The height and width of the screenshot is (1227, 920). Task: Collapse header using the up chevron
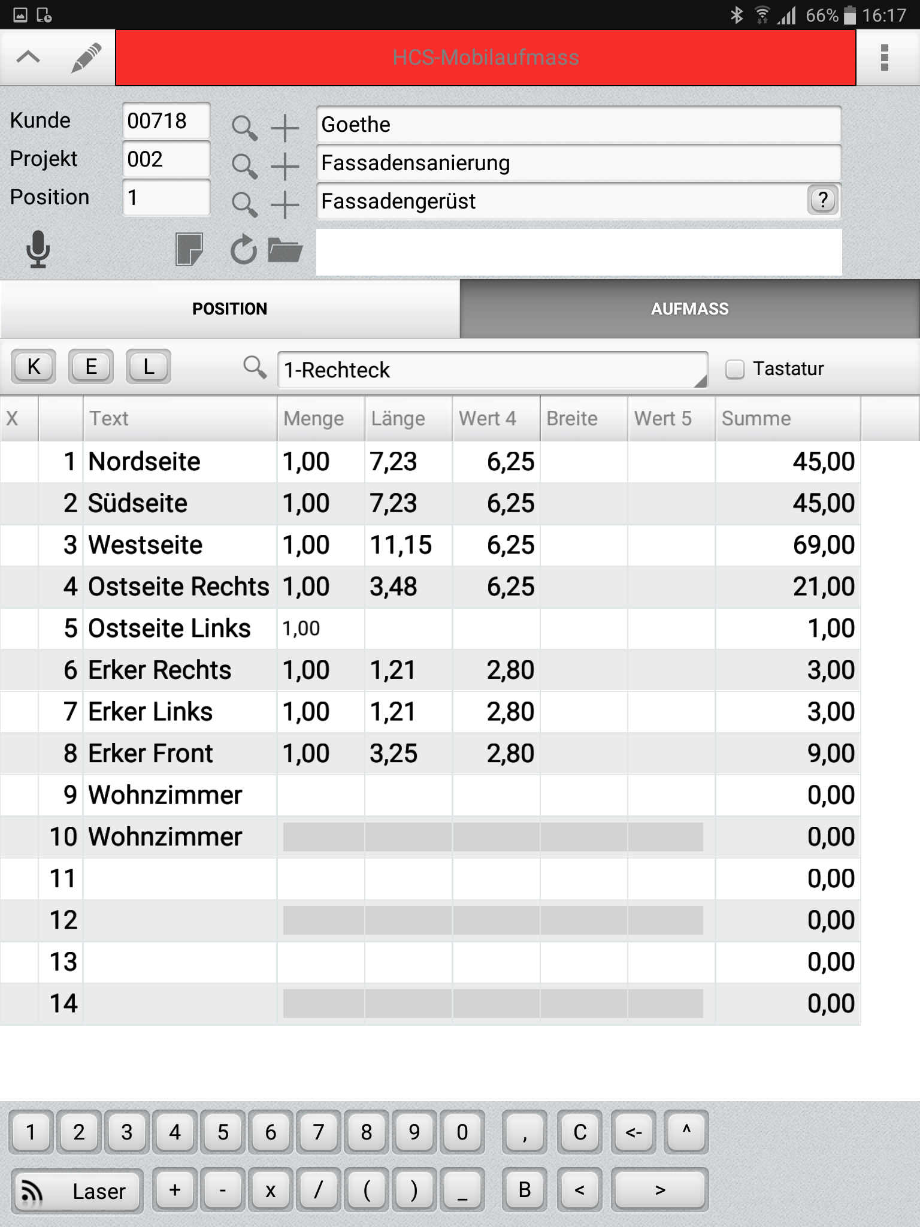[x=28, y=58]
